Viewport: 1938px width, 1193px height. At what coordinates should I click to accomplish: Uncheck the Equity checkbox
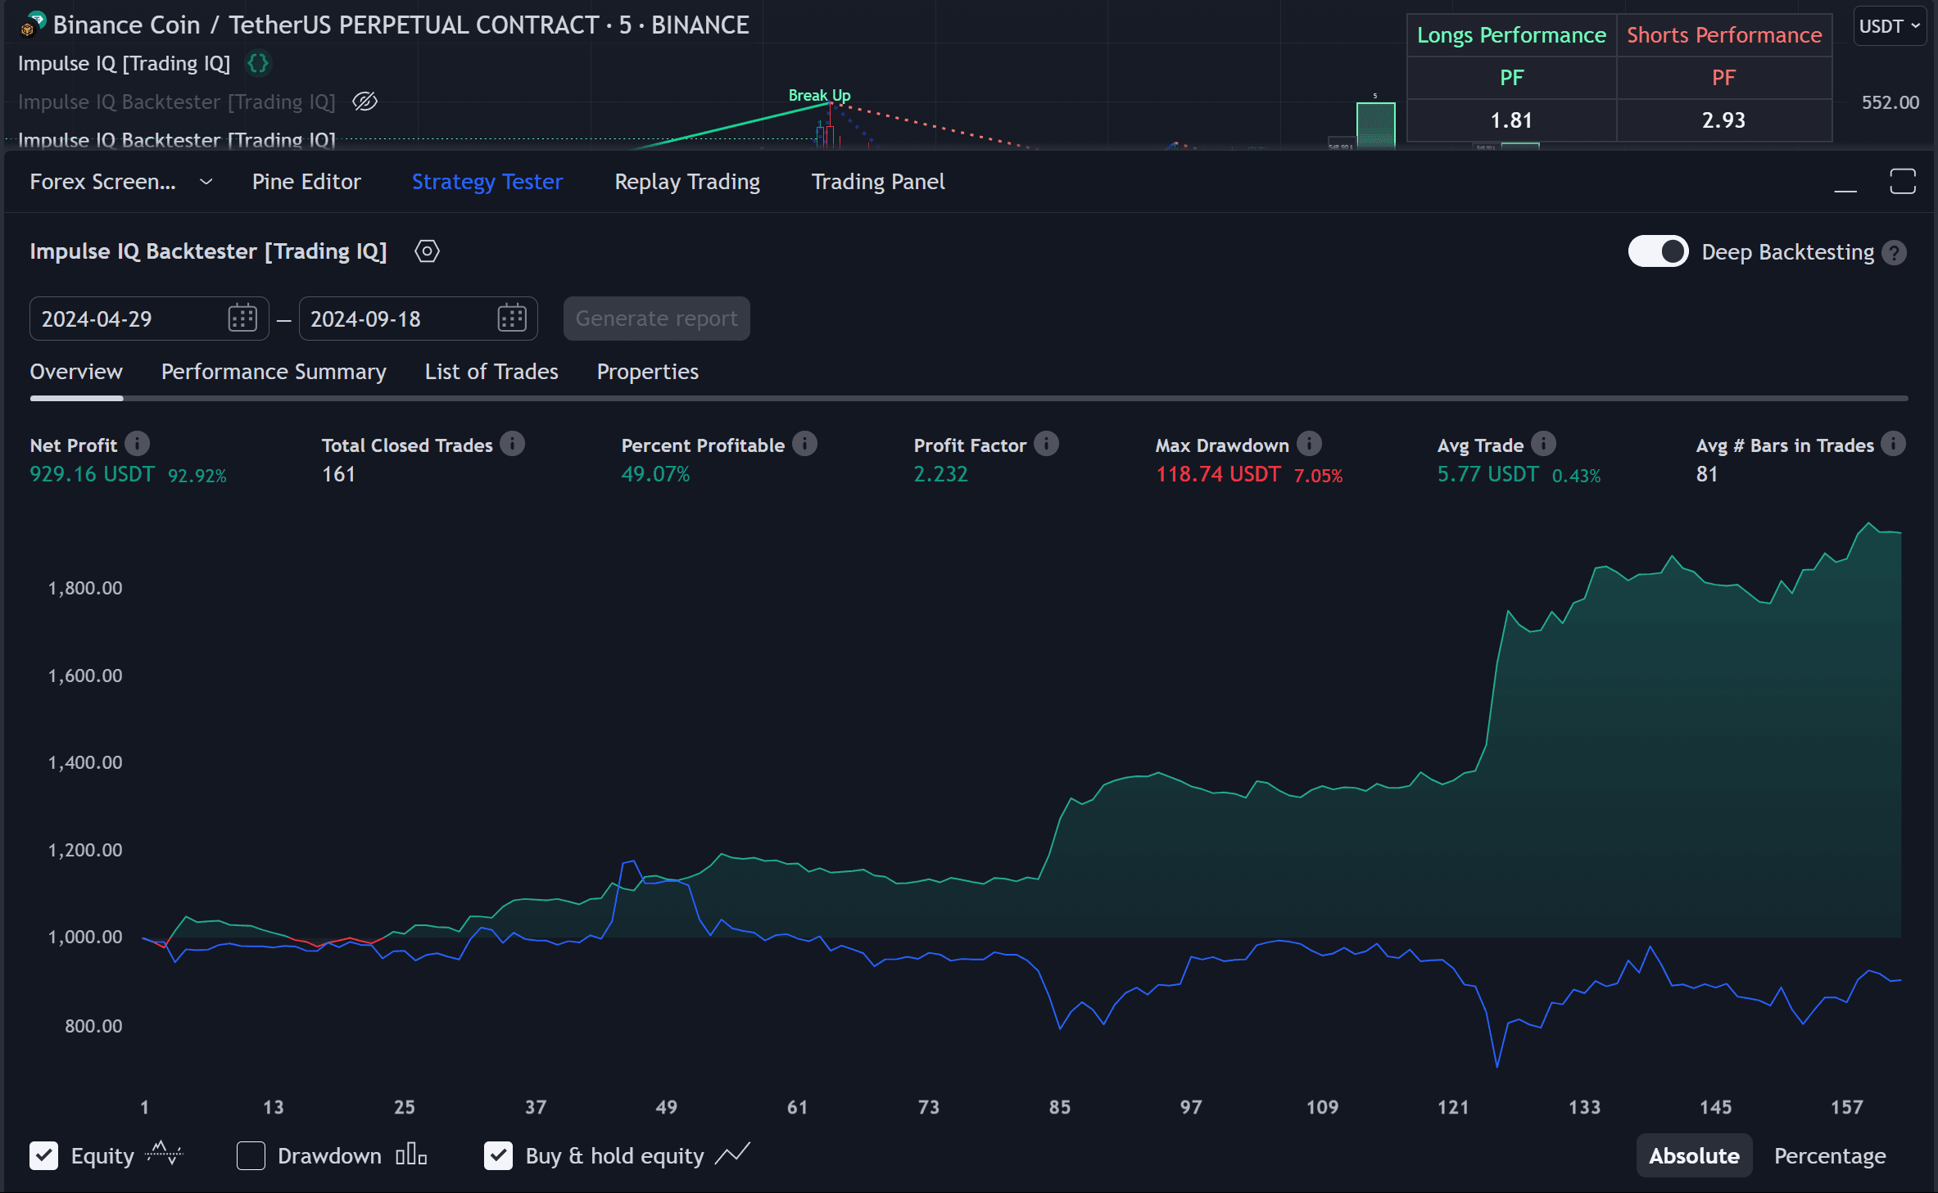click(x=44, y=1155)
